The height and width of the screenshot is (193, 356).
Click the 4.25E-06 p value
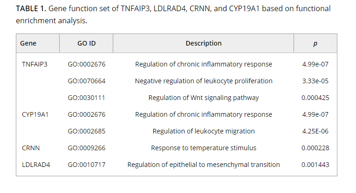click(315, 132)
